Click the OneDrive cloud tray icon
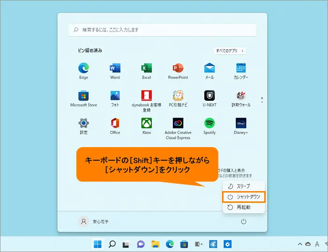This screenshot has width=328, height=252. click(308, 244)
